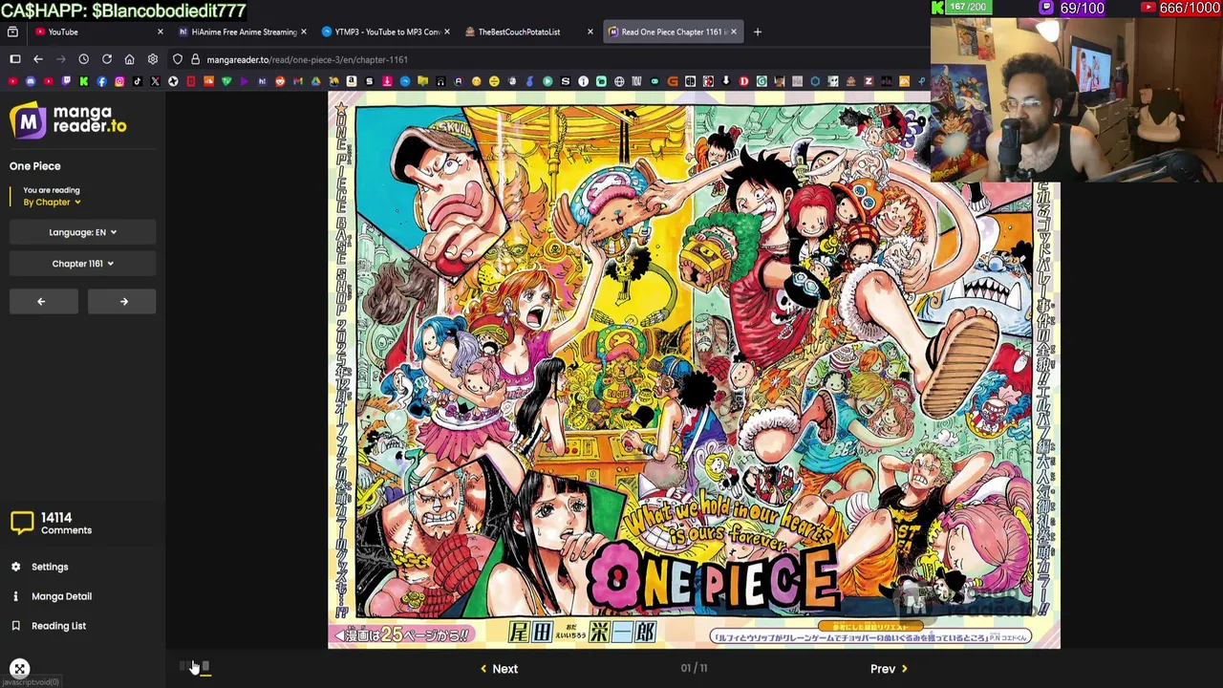Open the Nintendo Switch bookmark icon
This screenshot has width=1223, height=688.
(x=690, y=81)
